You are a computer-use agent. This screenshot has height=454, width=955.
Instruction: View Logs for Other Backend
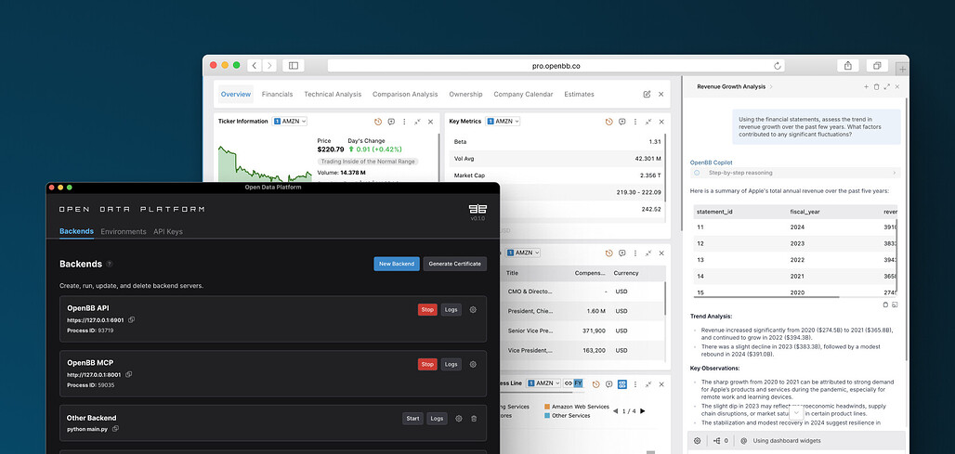(437, 419)
